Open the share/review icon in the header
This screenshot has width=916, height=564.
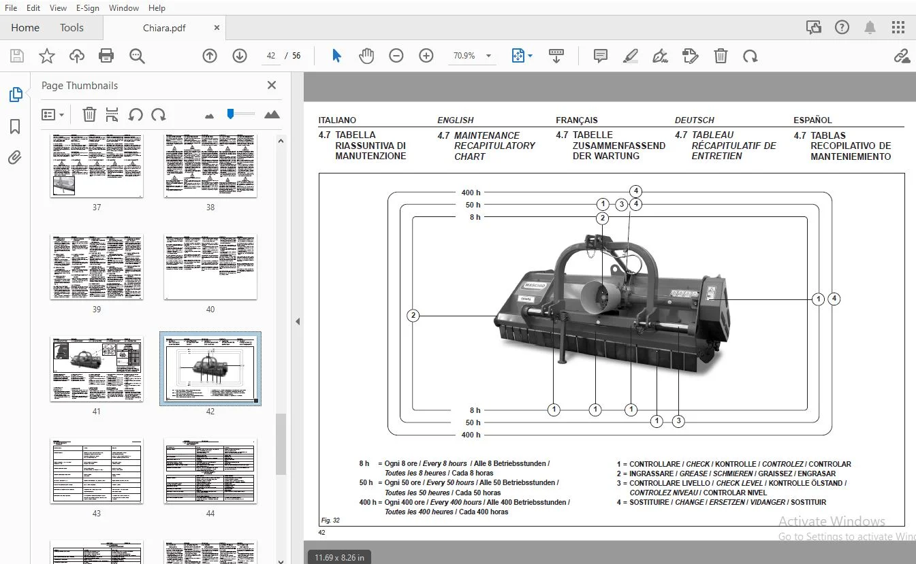pyautogui.click(x=814, y=27)
